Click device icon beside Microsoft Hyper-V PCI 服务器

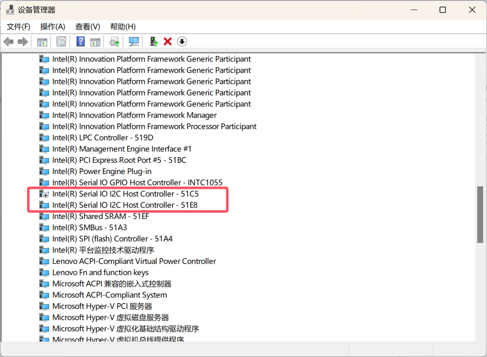tap(44, 306)
